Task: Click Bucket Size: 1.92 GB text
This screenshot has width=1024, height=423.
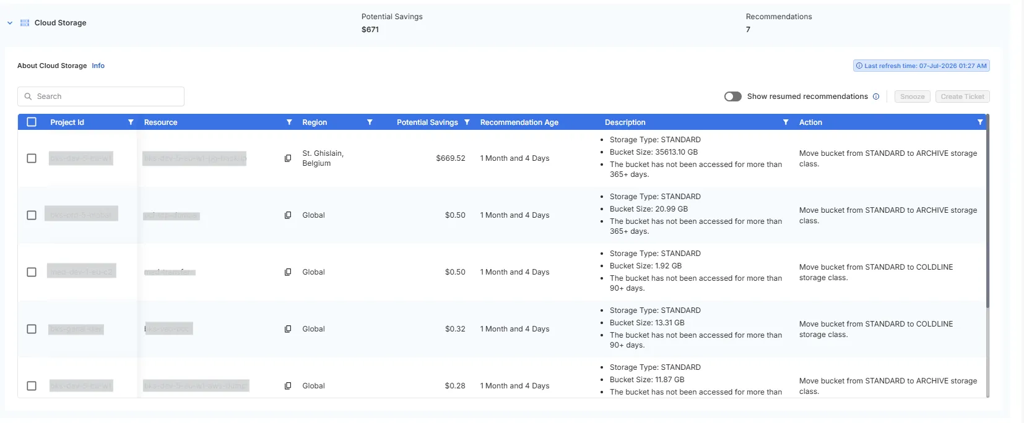Action: click(x=646, y=266)
